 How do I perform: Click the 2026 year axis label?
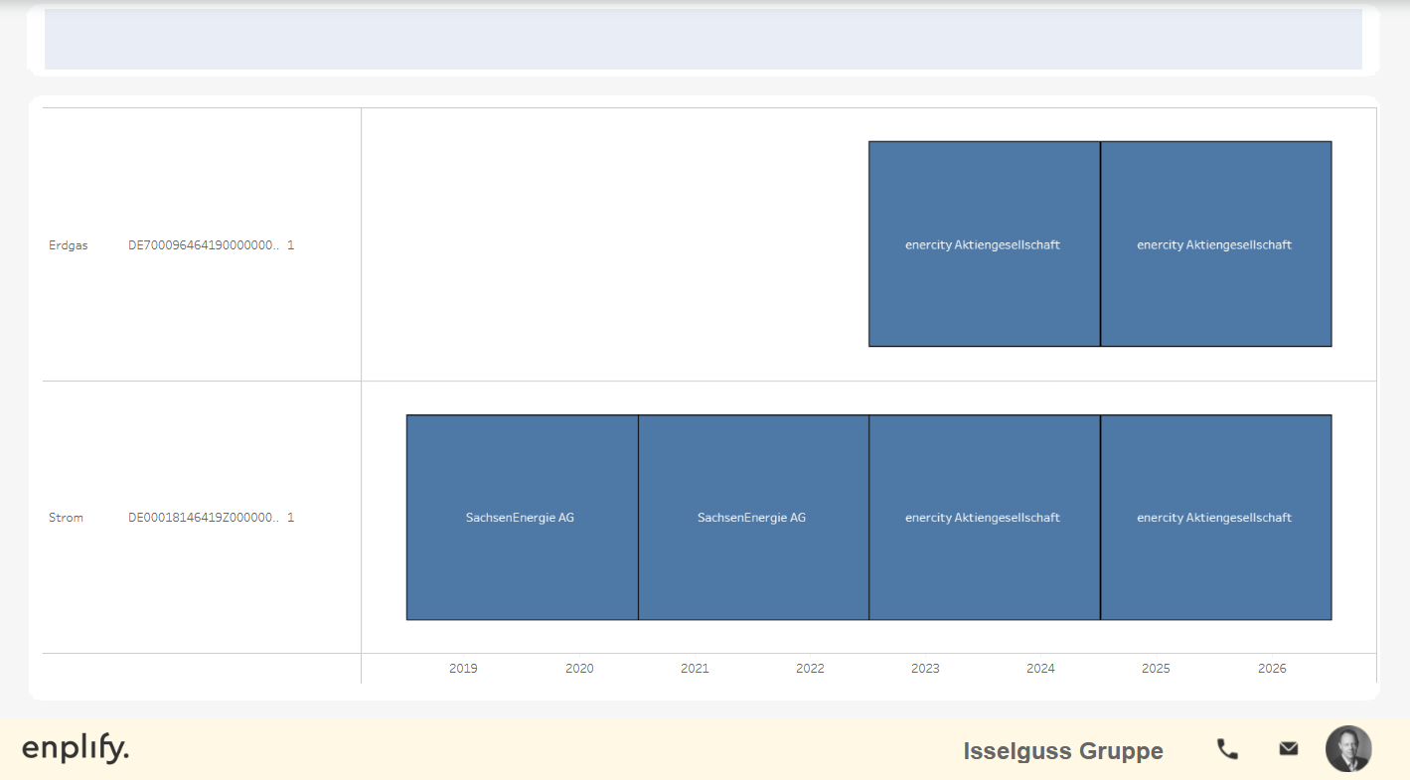coord(1272,669)
